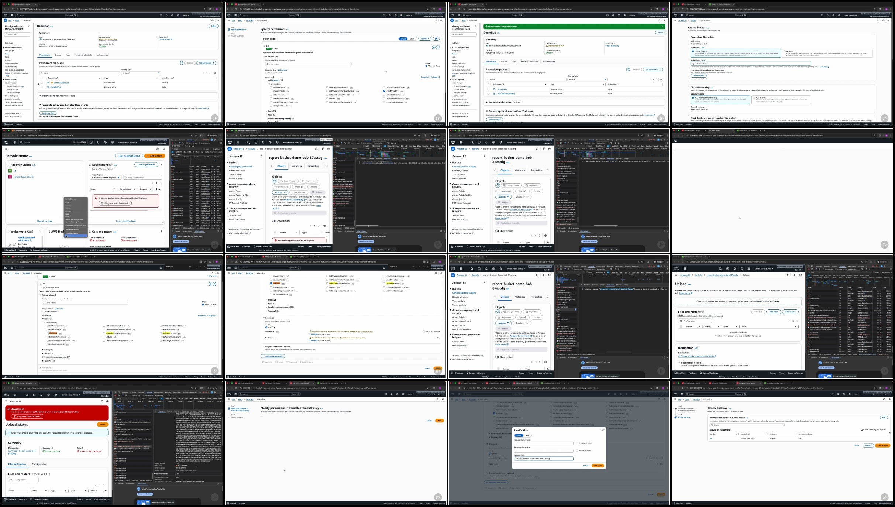Check the Any object name checkbox
The width and height of the screenshot is (895, 507).
point(577,451)
